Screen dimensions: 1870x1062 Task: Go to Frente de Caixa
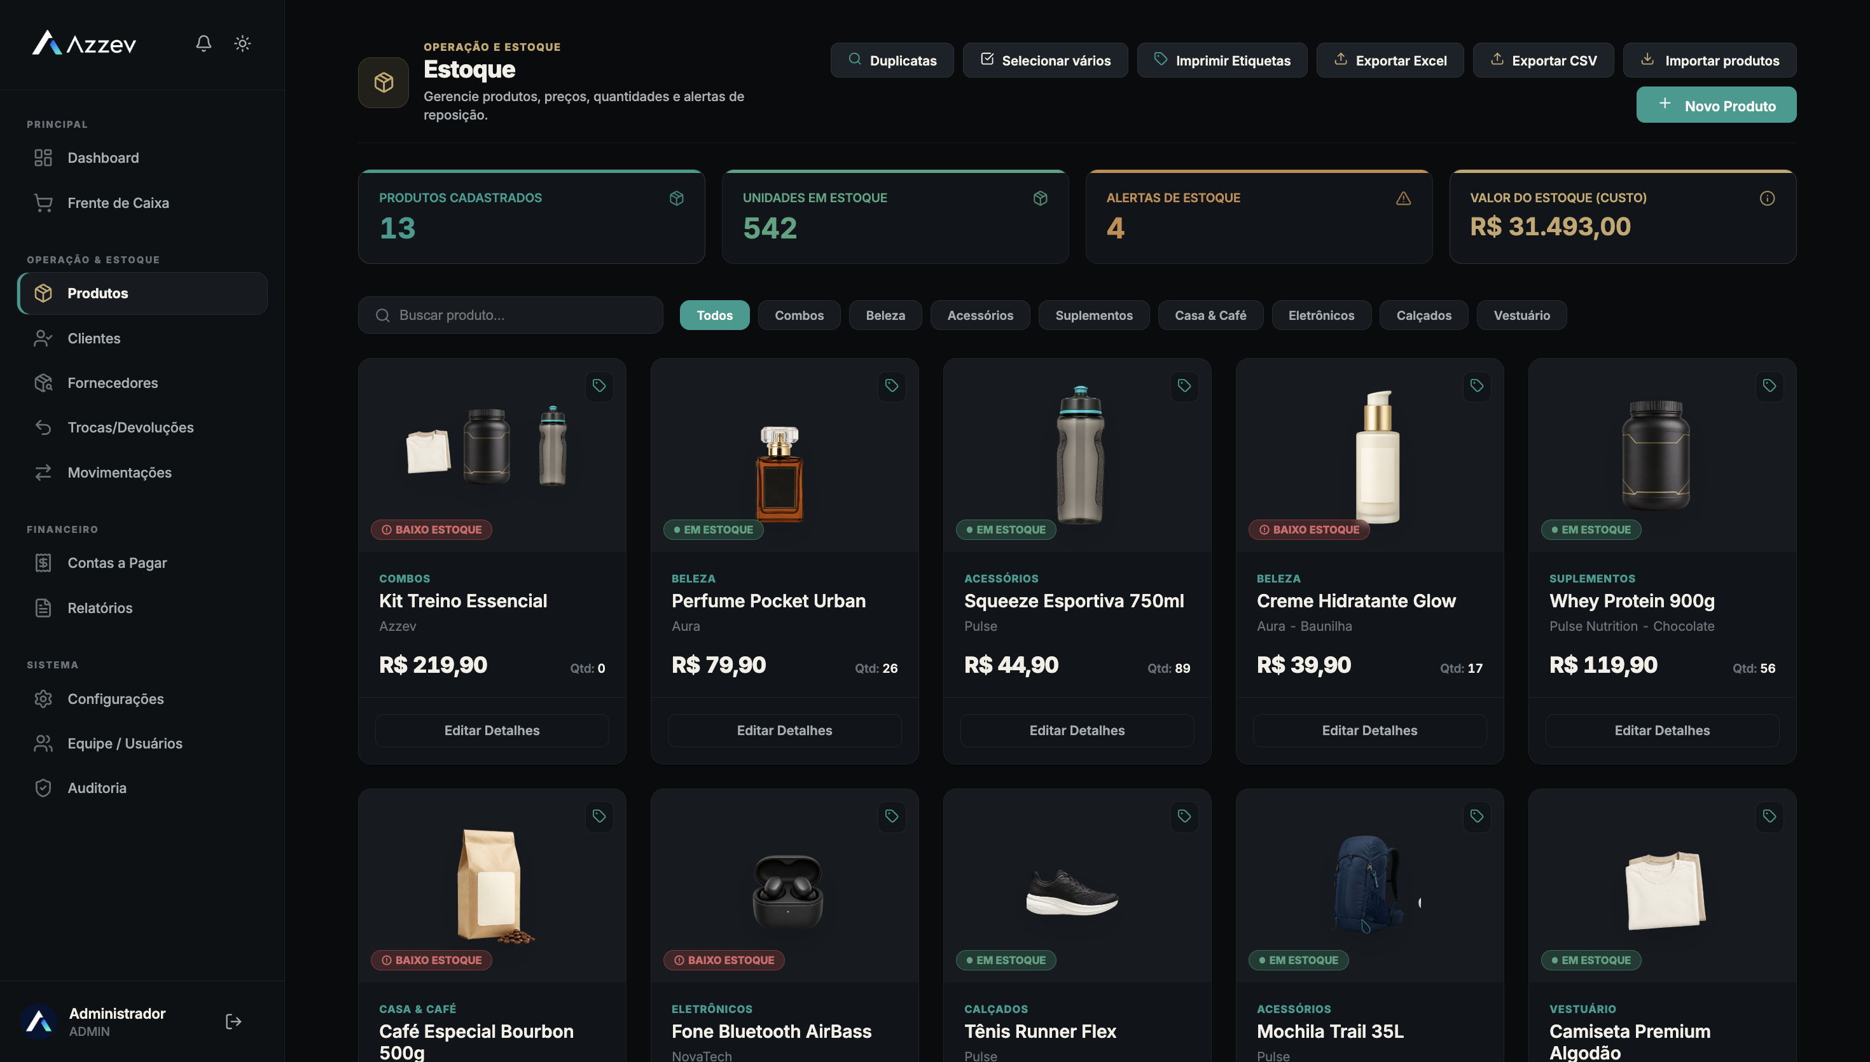[x=143, y=203]
